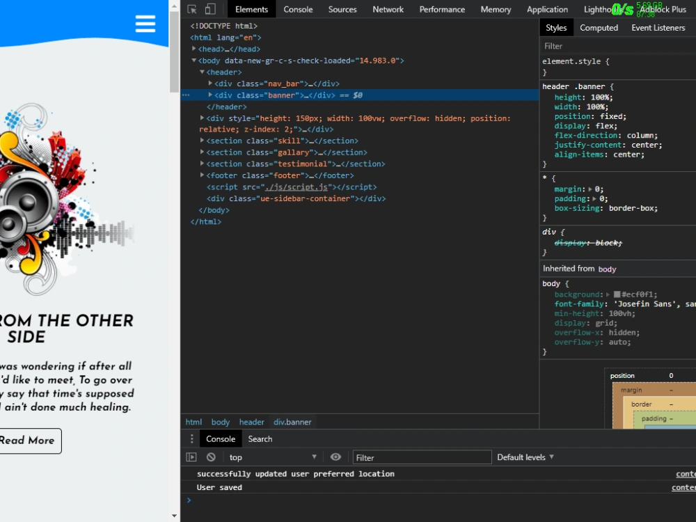Viewport: 696px width, 522px height.
Task: Click the element.style rule
Action: [x=576, y=62]
